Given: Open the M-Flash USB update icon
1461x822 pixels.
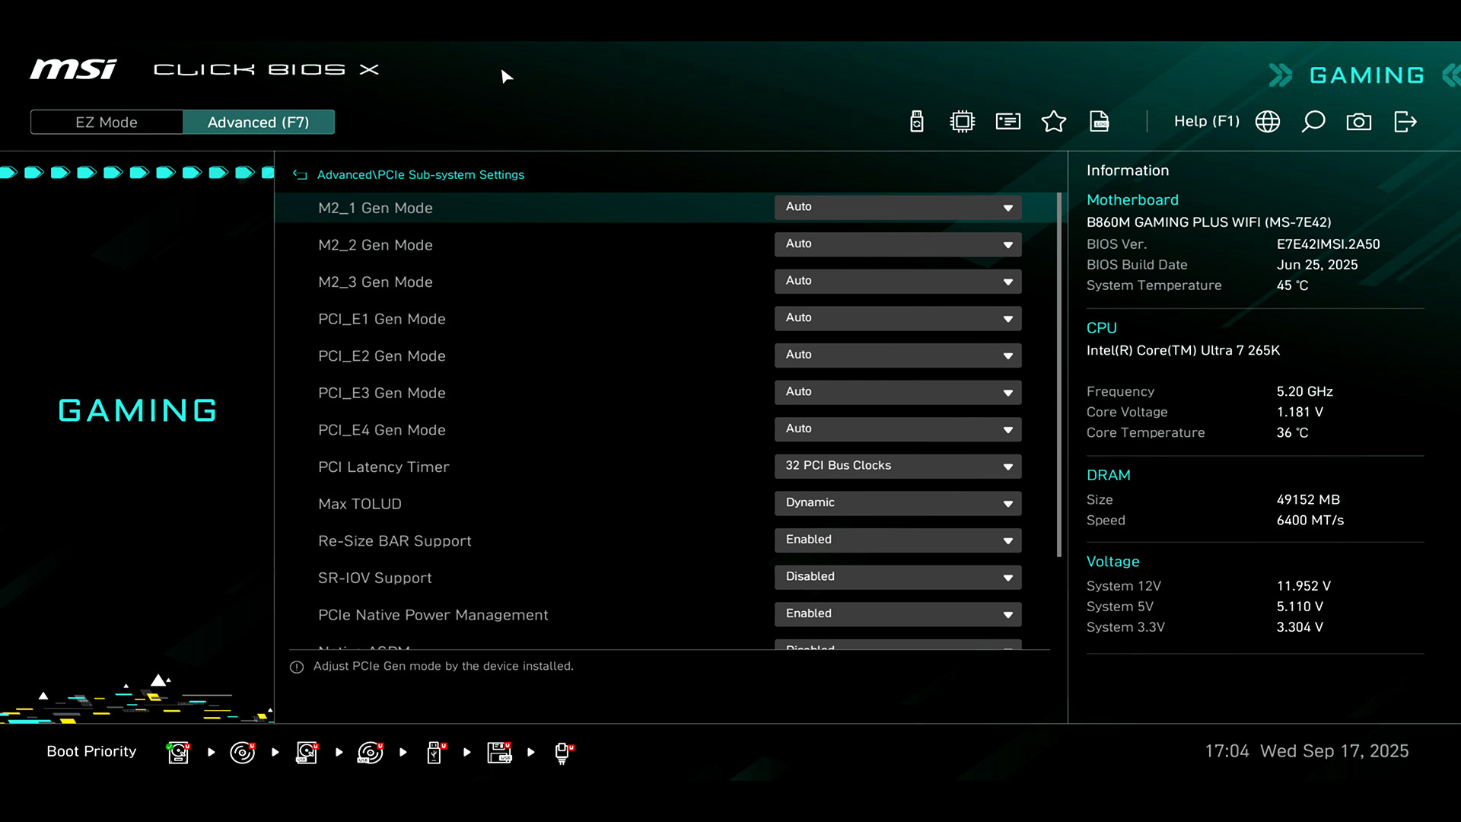Looking at the screenshot, I should [x=917, y=122].
